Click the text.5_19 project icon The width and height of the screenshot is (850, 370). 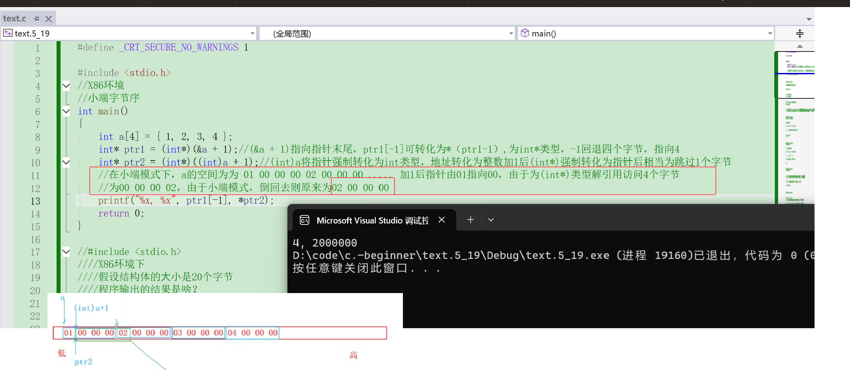(8, 33)
